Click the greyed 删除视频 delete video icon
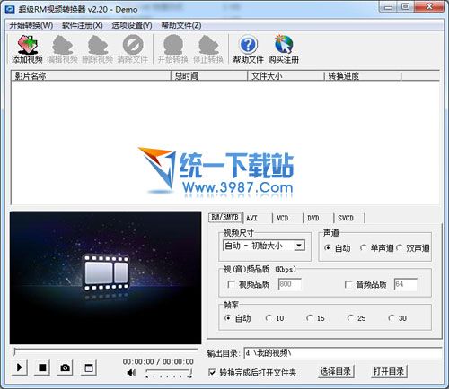Screen dimensions: 449x389 (x=98, y=49)
